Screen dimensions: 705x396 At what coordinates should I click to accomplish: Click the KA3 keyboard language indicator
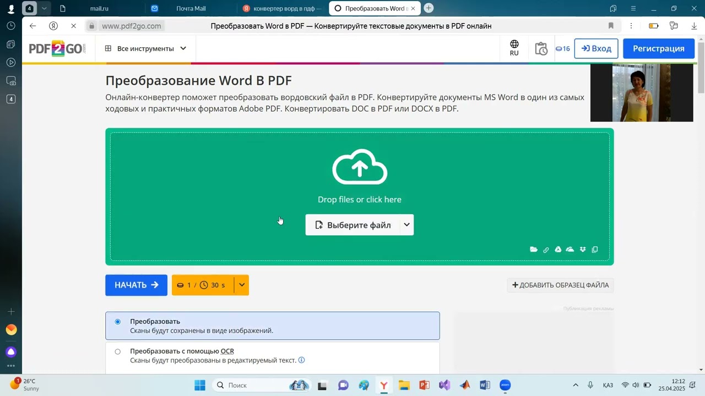[x=608, y=385]
